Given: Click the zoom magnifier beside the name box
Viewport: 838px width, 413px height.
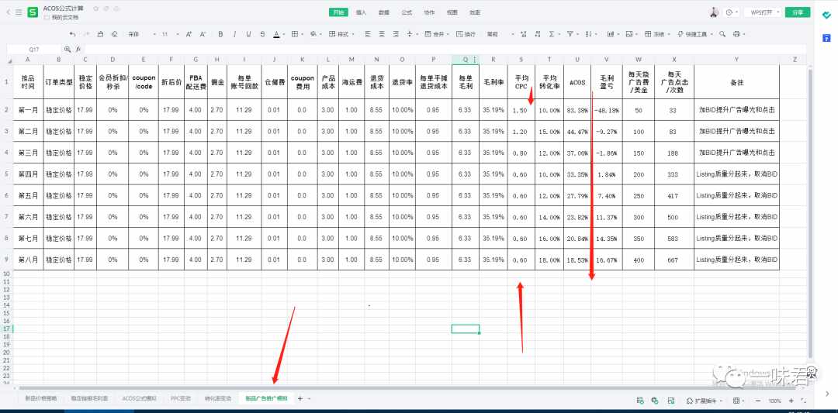Looking at the screenshot, I should [x=68, y=49].
